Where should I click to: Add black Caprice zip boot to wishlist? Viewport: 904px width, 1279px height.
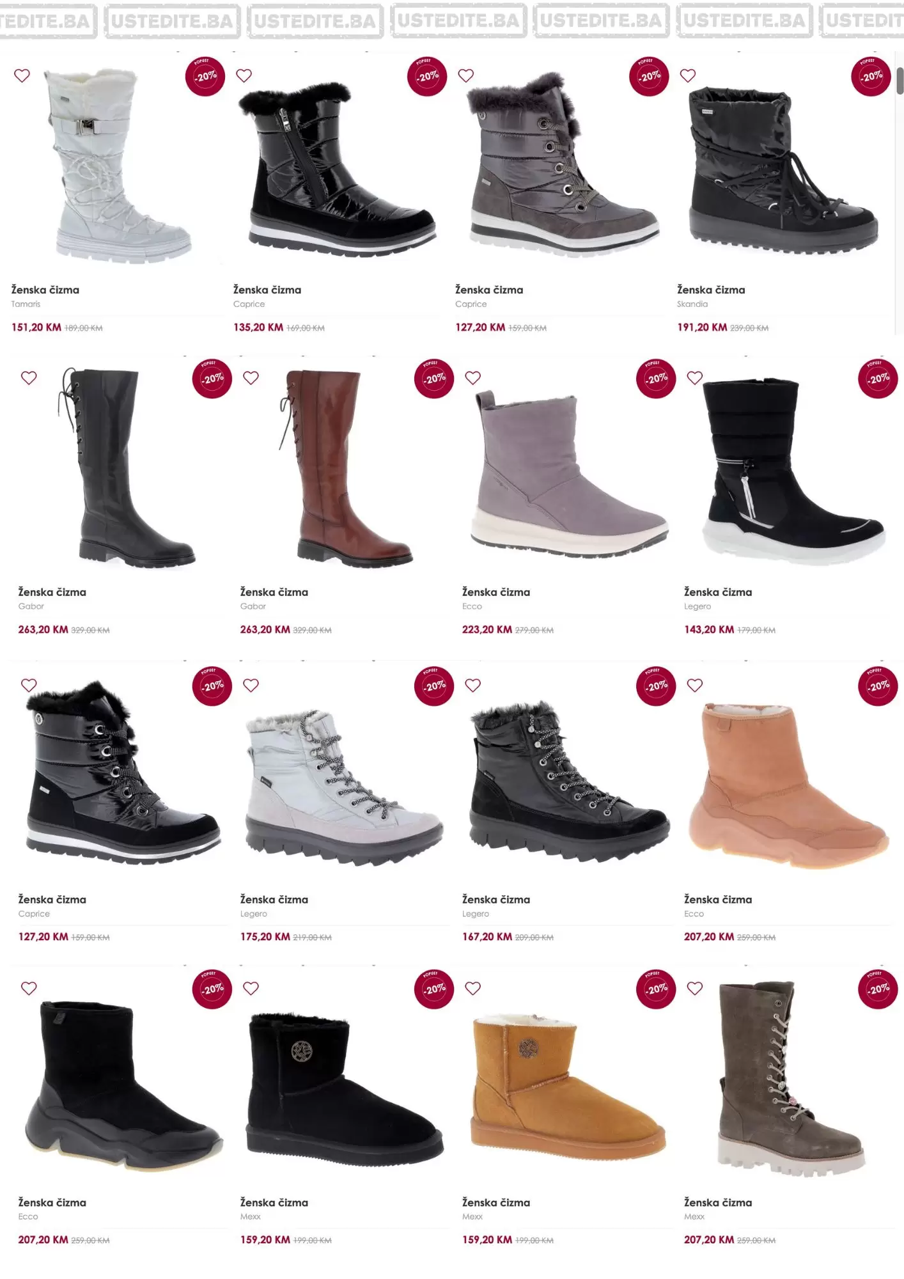click(x=244, y=75)
